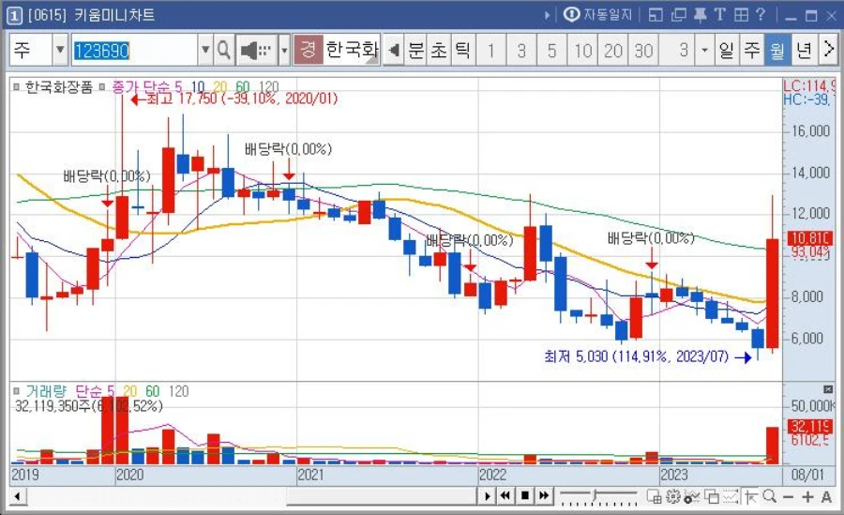Click the custom interval field showing 3
The width and height of the screenshot is (844, 515).
677,51
